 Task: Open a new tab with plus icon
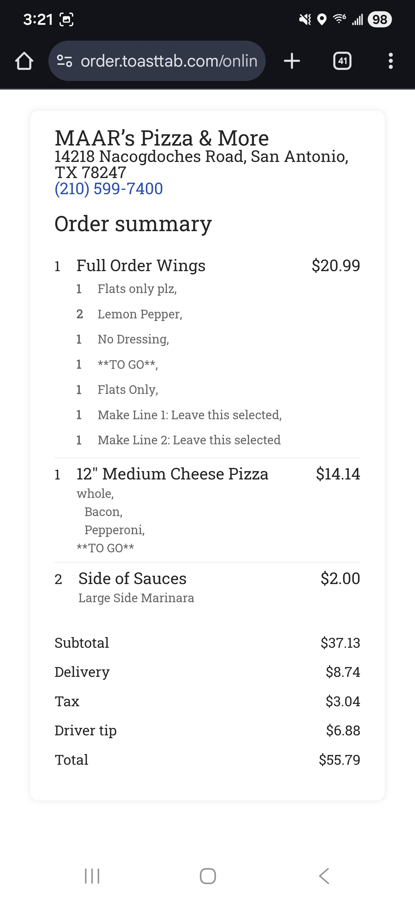292,61
